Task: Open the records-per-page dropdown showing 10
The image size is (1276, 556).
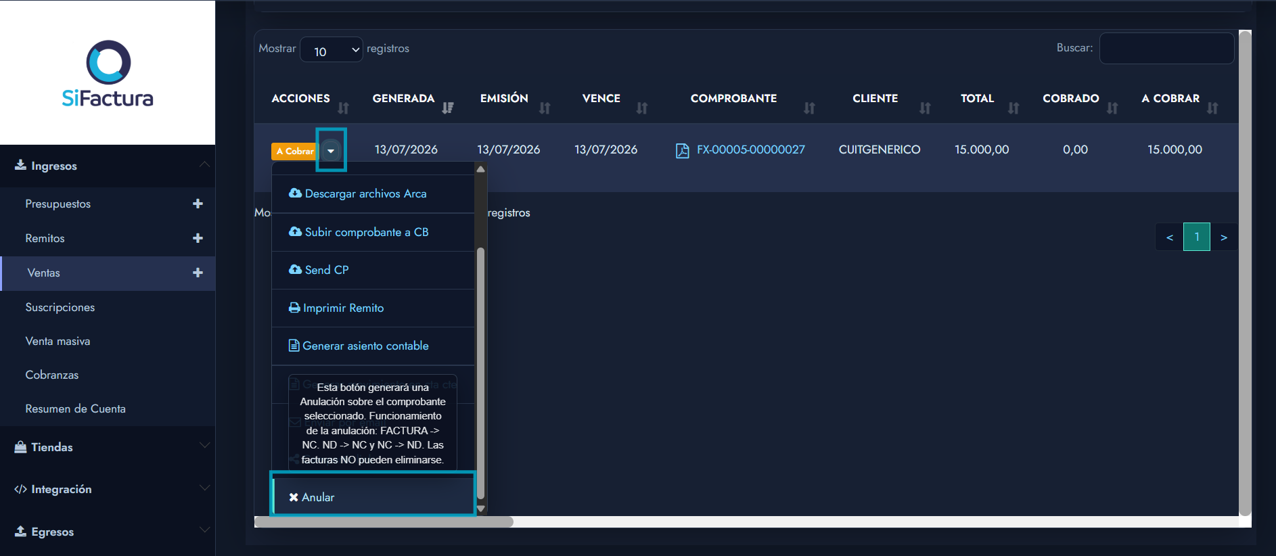Action: 332,49
